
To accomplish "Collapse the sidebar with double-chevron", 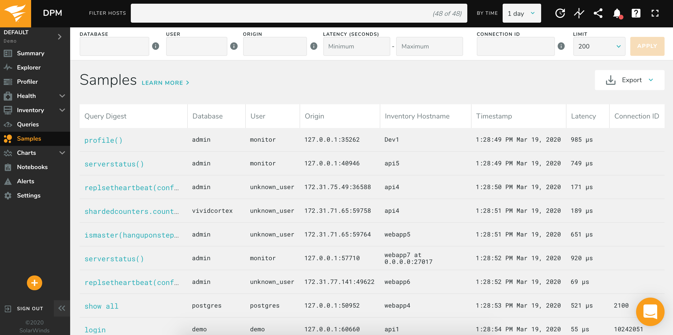I will [x=62, y=308].
